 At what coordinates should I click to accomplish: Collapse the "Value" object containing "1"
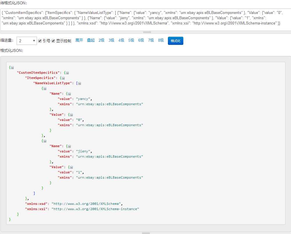click(x=72, y=167)
